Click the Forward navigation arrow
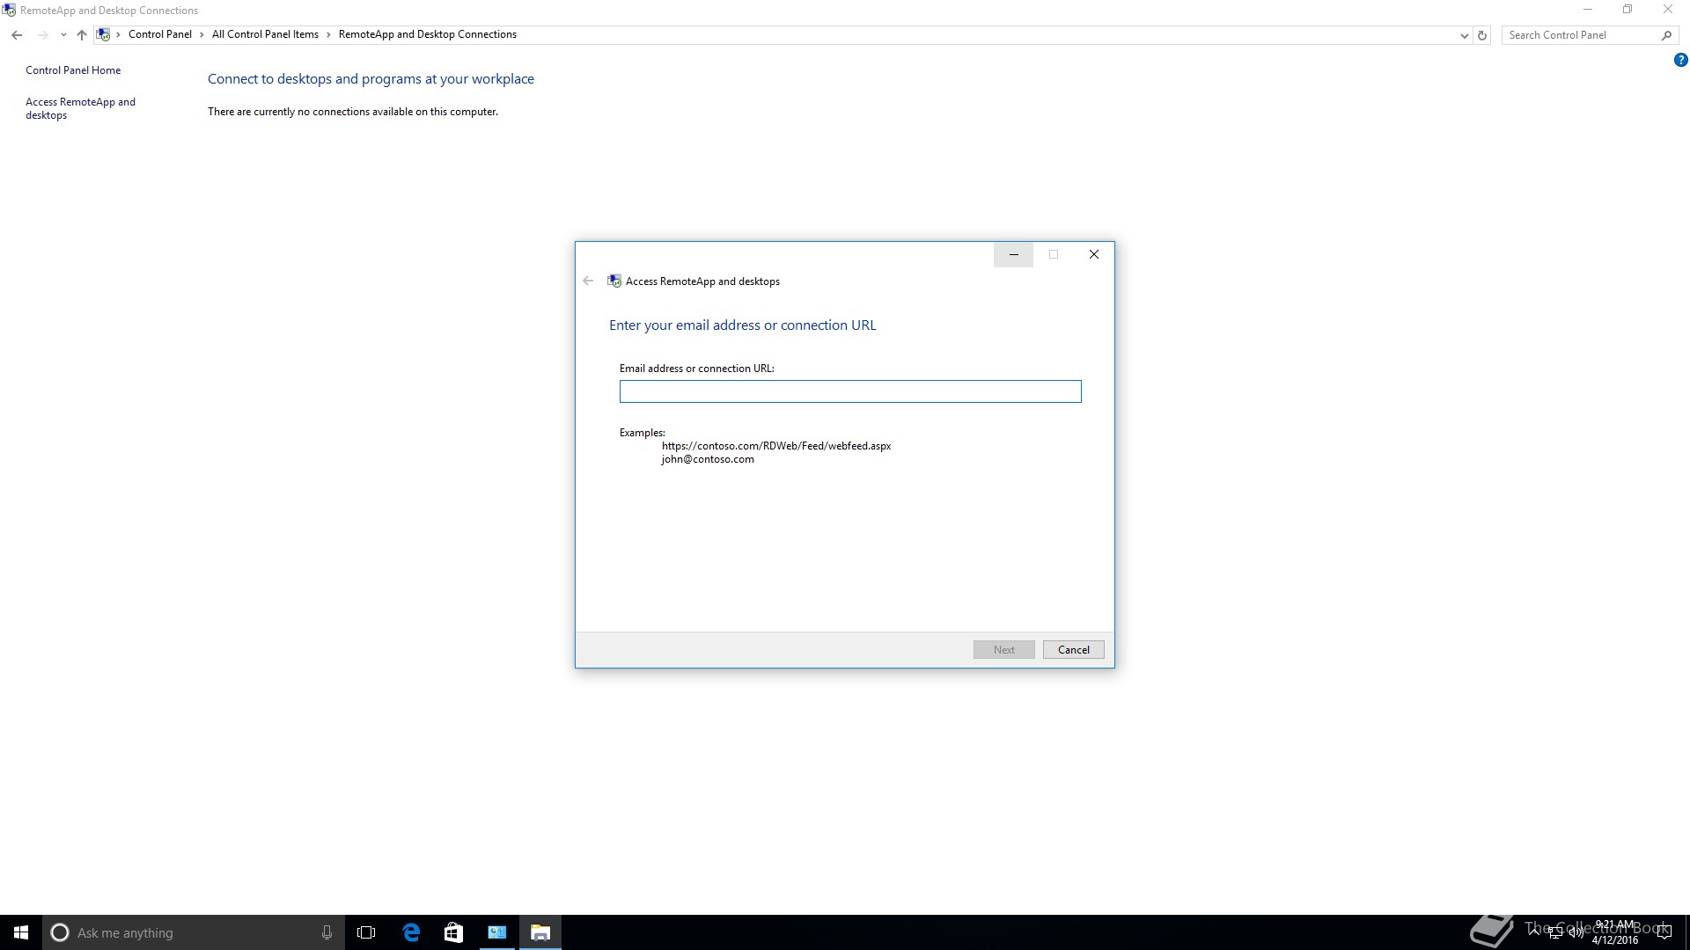1690x950 pixels. tap(42, 35)
